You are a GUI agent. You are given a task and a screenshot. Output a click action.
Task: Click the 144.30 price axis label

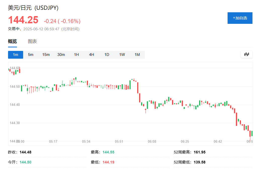point(15,123)
